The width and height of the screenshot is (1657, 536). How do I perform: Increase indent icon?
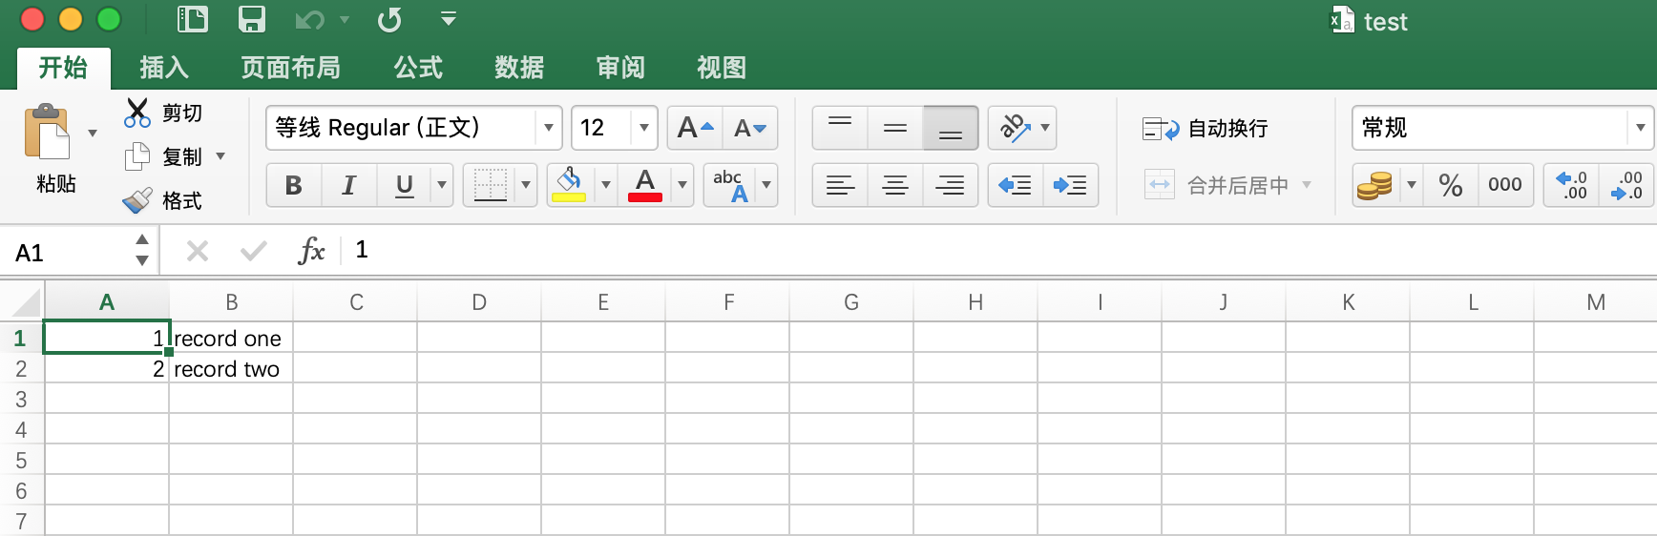coord(1071,185)
